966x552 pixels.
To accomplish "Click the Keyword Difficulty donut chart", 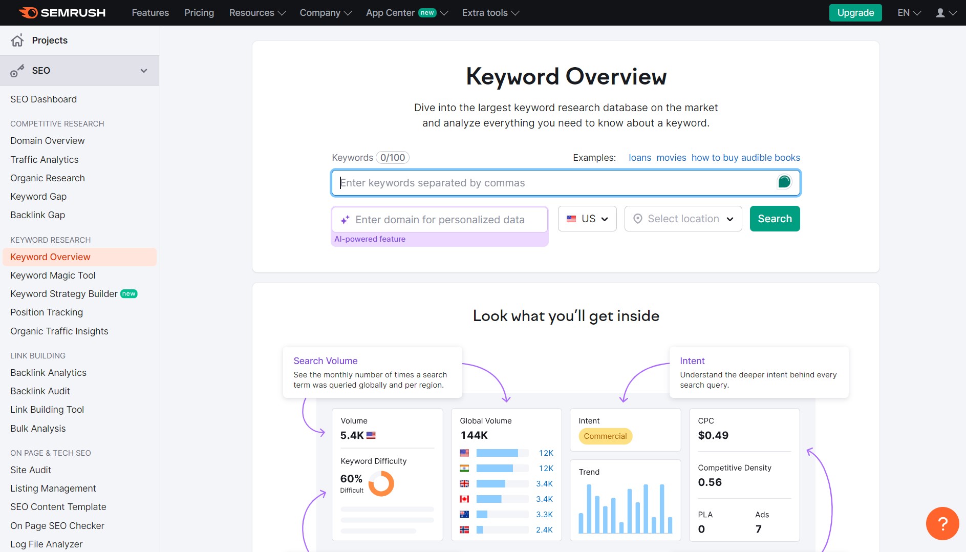I will 381,483.
